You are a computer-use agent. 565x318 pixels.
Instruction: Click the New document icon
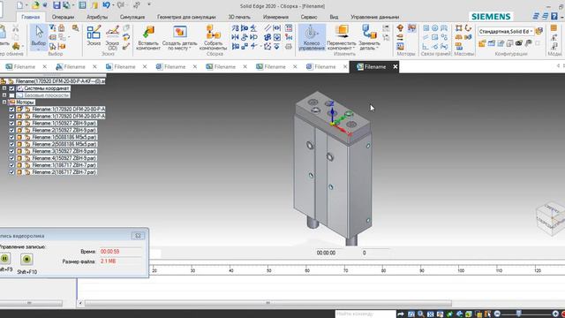pos(19,5)
